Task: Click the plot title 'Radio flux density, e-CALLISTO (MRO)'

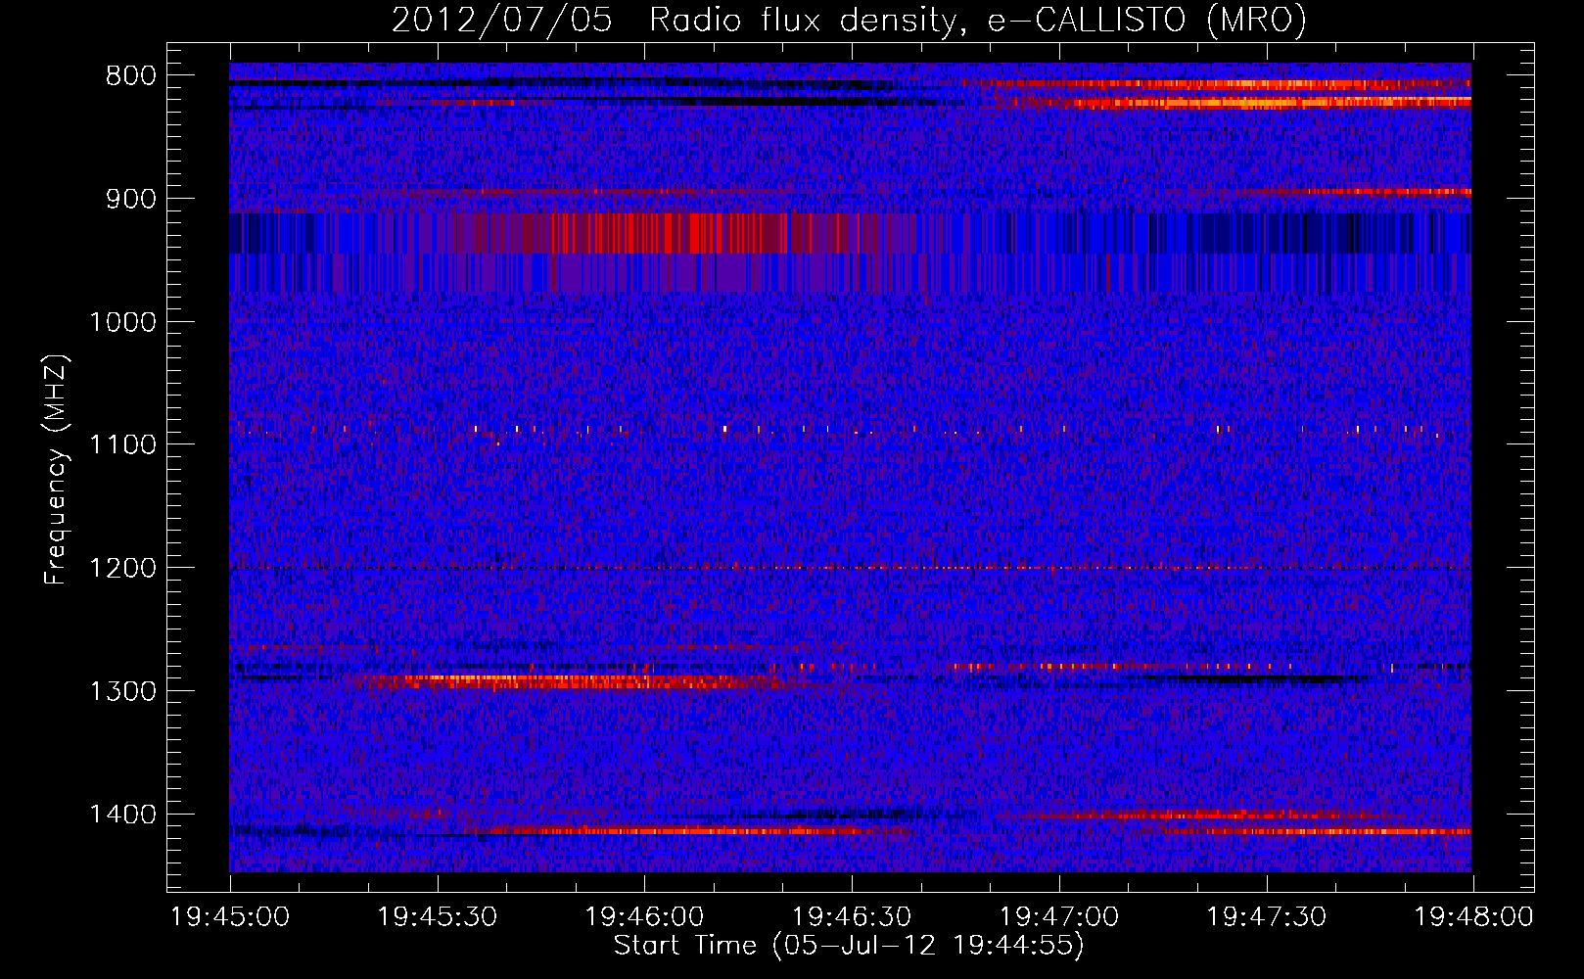Action: point(978,20)
